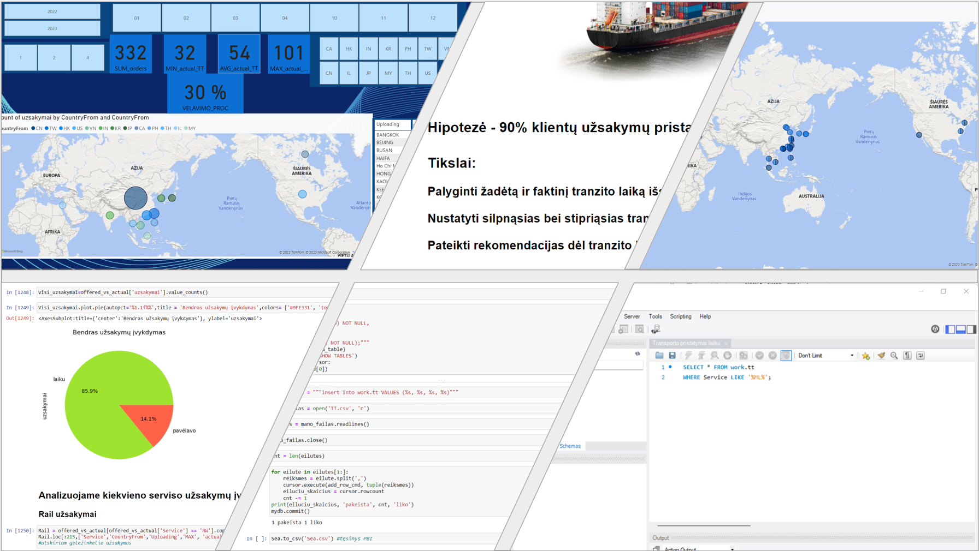Click the large China bubble on the map

tap(135, 197)
